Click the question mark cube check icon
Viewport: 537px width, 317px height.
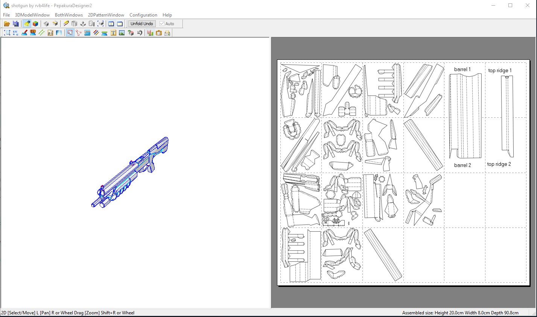131,33
